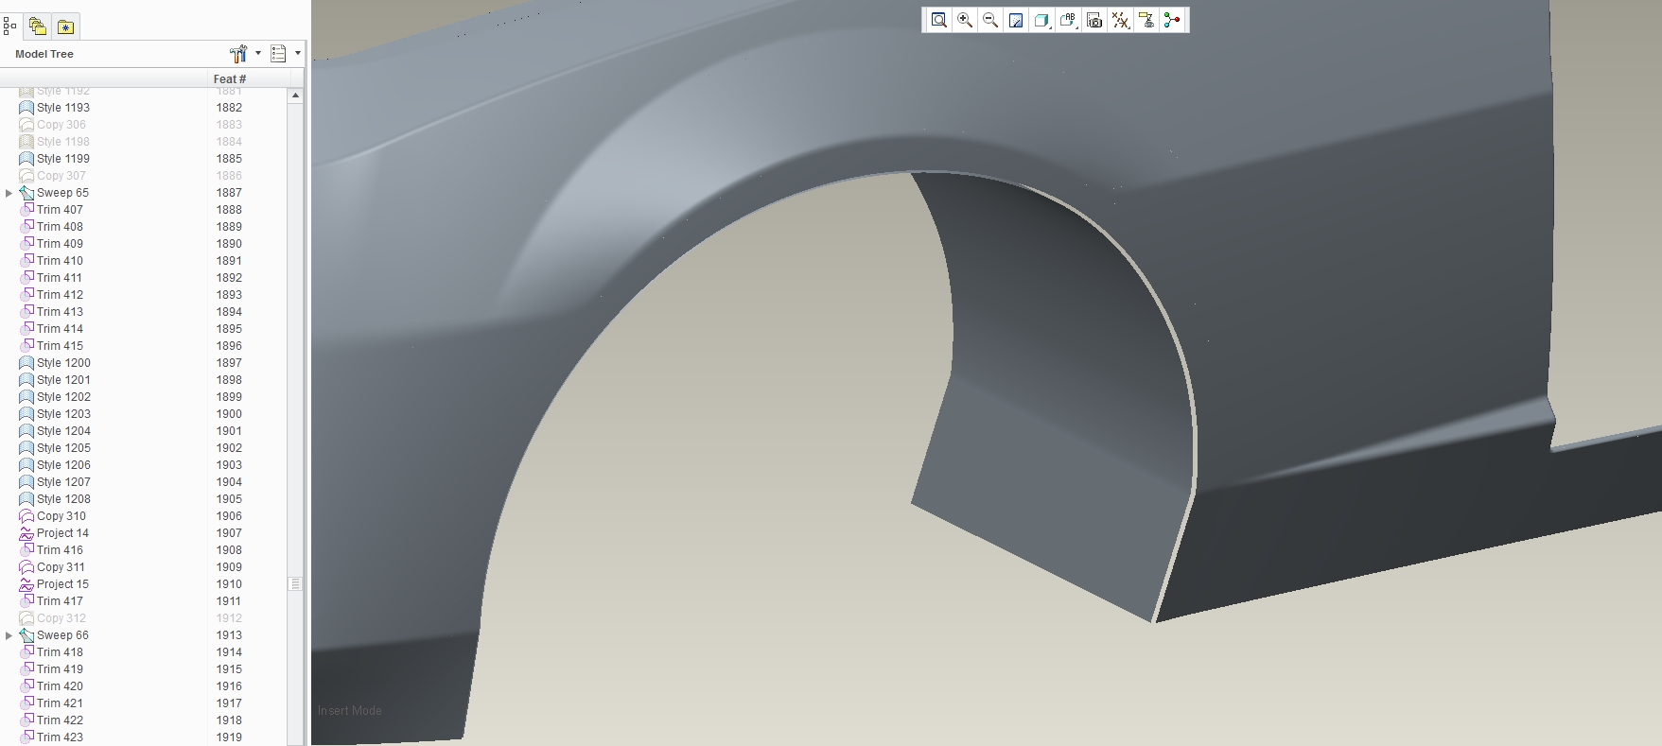
Task: Toggle the Spin Center icon
Action: point(1172,20)
